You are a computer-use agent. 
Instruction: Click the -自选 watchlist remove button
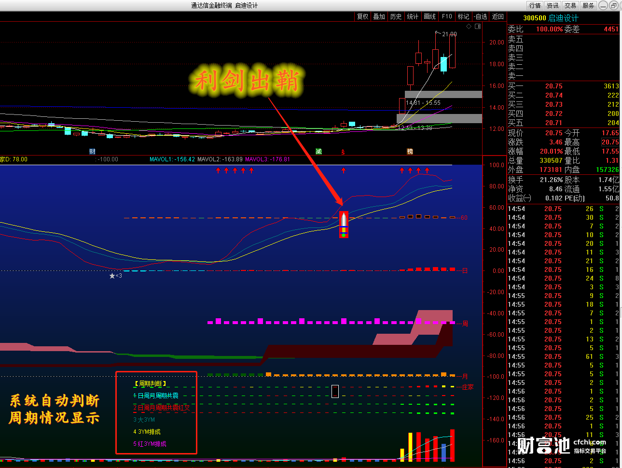[x=481, y=16]
